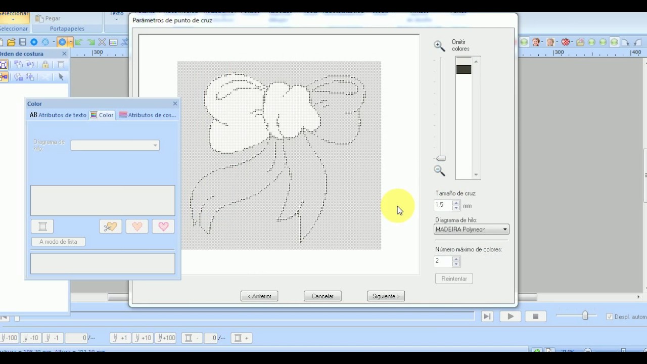Click the Pegar paste button

48,18
